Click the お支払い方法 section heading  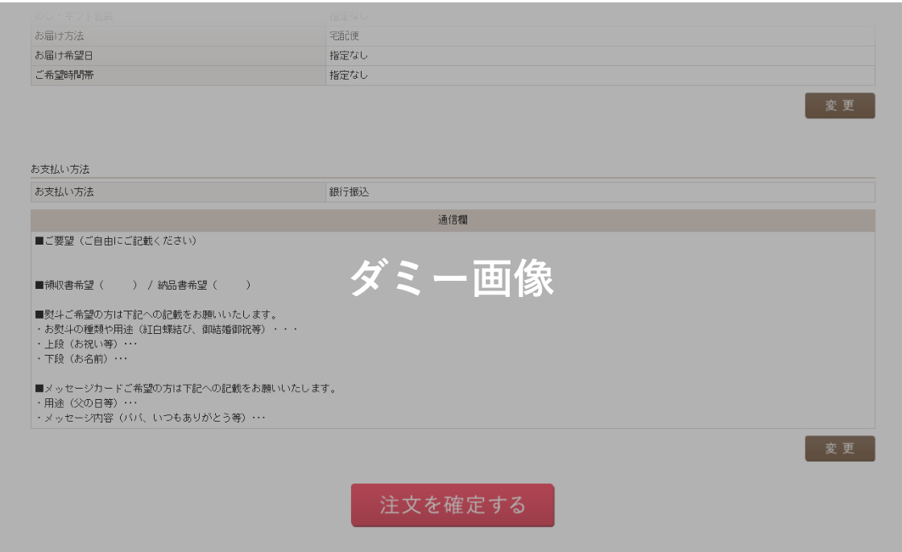(x=60, y=169)
